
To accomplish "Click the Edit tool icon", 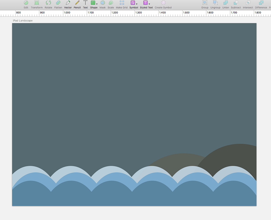I will tap(26, 3).
